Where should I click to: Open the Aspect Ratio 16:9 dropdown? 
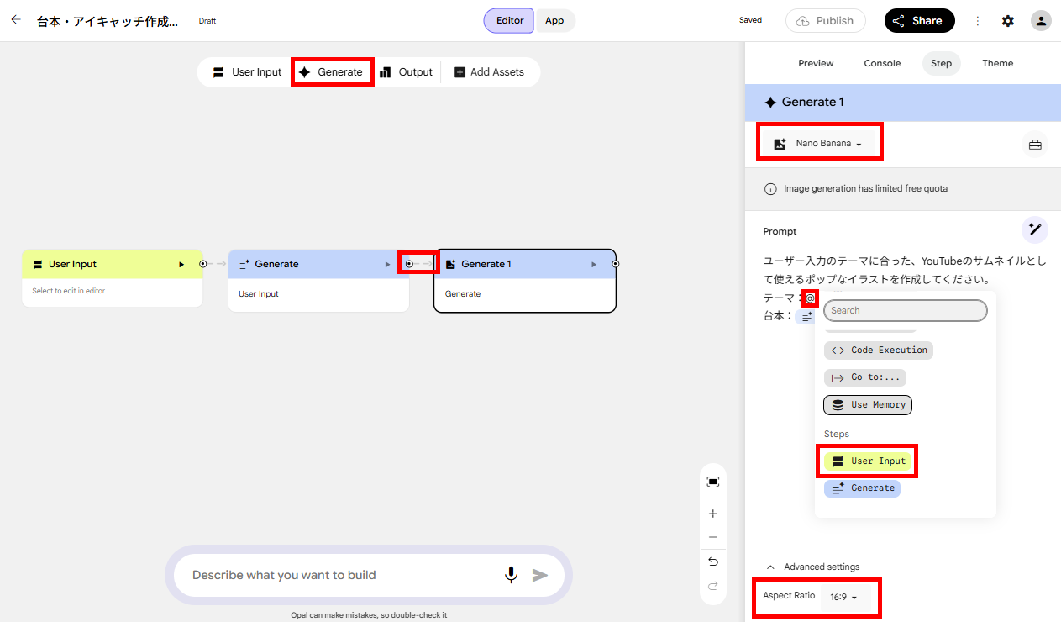coord(843,597)
